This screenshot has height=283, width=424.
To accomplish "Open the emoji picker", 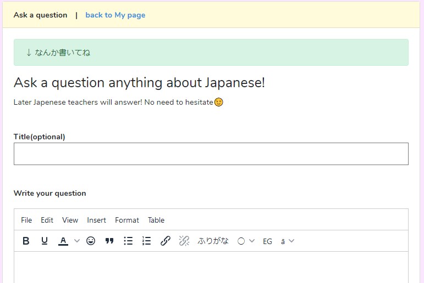I will tap(91, 241).
